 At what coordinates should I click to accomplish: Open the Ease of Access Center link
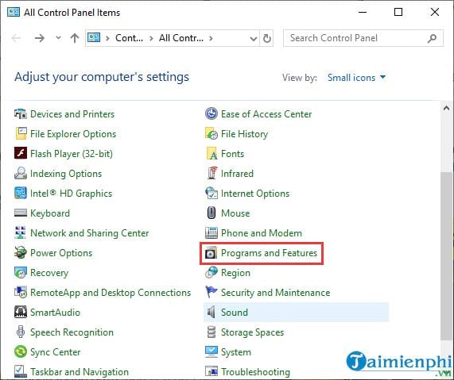[x=266, y=114]
